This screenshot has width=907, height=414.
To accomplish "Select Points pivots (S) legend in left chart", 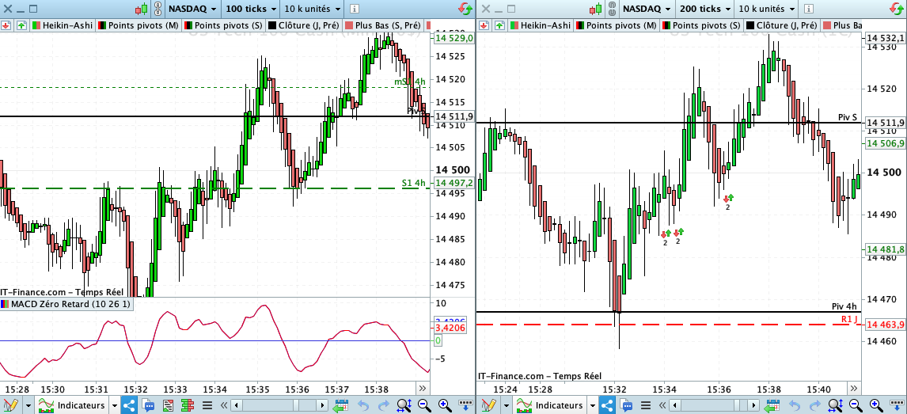I will tap(224, 25).
